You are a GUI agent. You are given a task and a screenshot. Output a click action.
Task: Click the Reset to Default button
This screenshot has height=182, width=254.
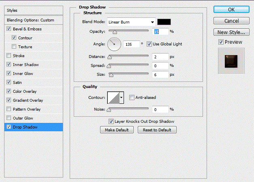pyautogui.click(x=157, y=130)
